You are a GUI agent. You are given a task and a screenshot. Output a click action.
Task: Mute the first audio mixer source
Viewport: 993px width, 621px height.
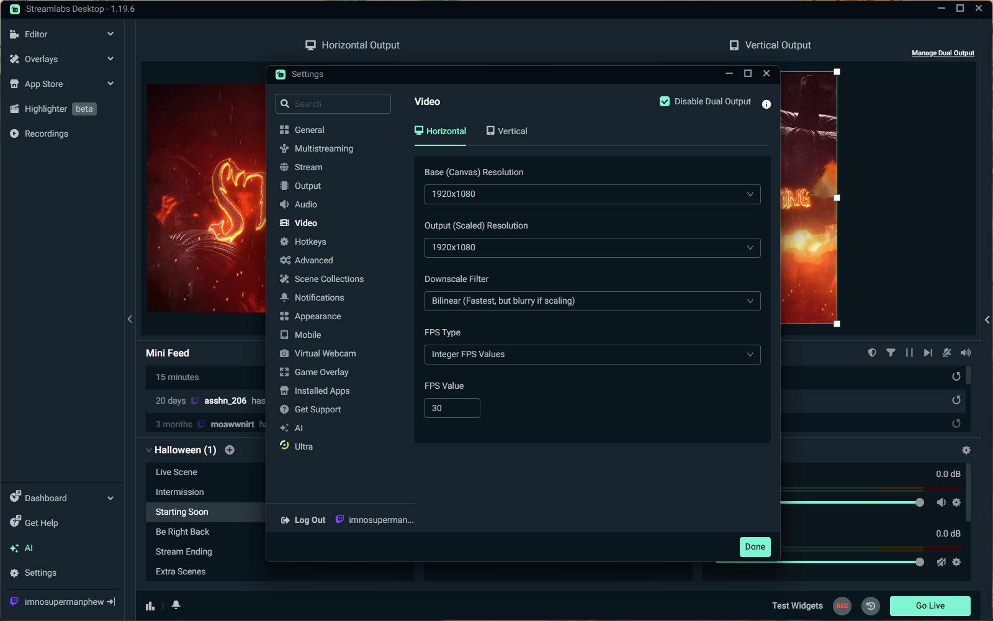point(941,502)
